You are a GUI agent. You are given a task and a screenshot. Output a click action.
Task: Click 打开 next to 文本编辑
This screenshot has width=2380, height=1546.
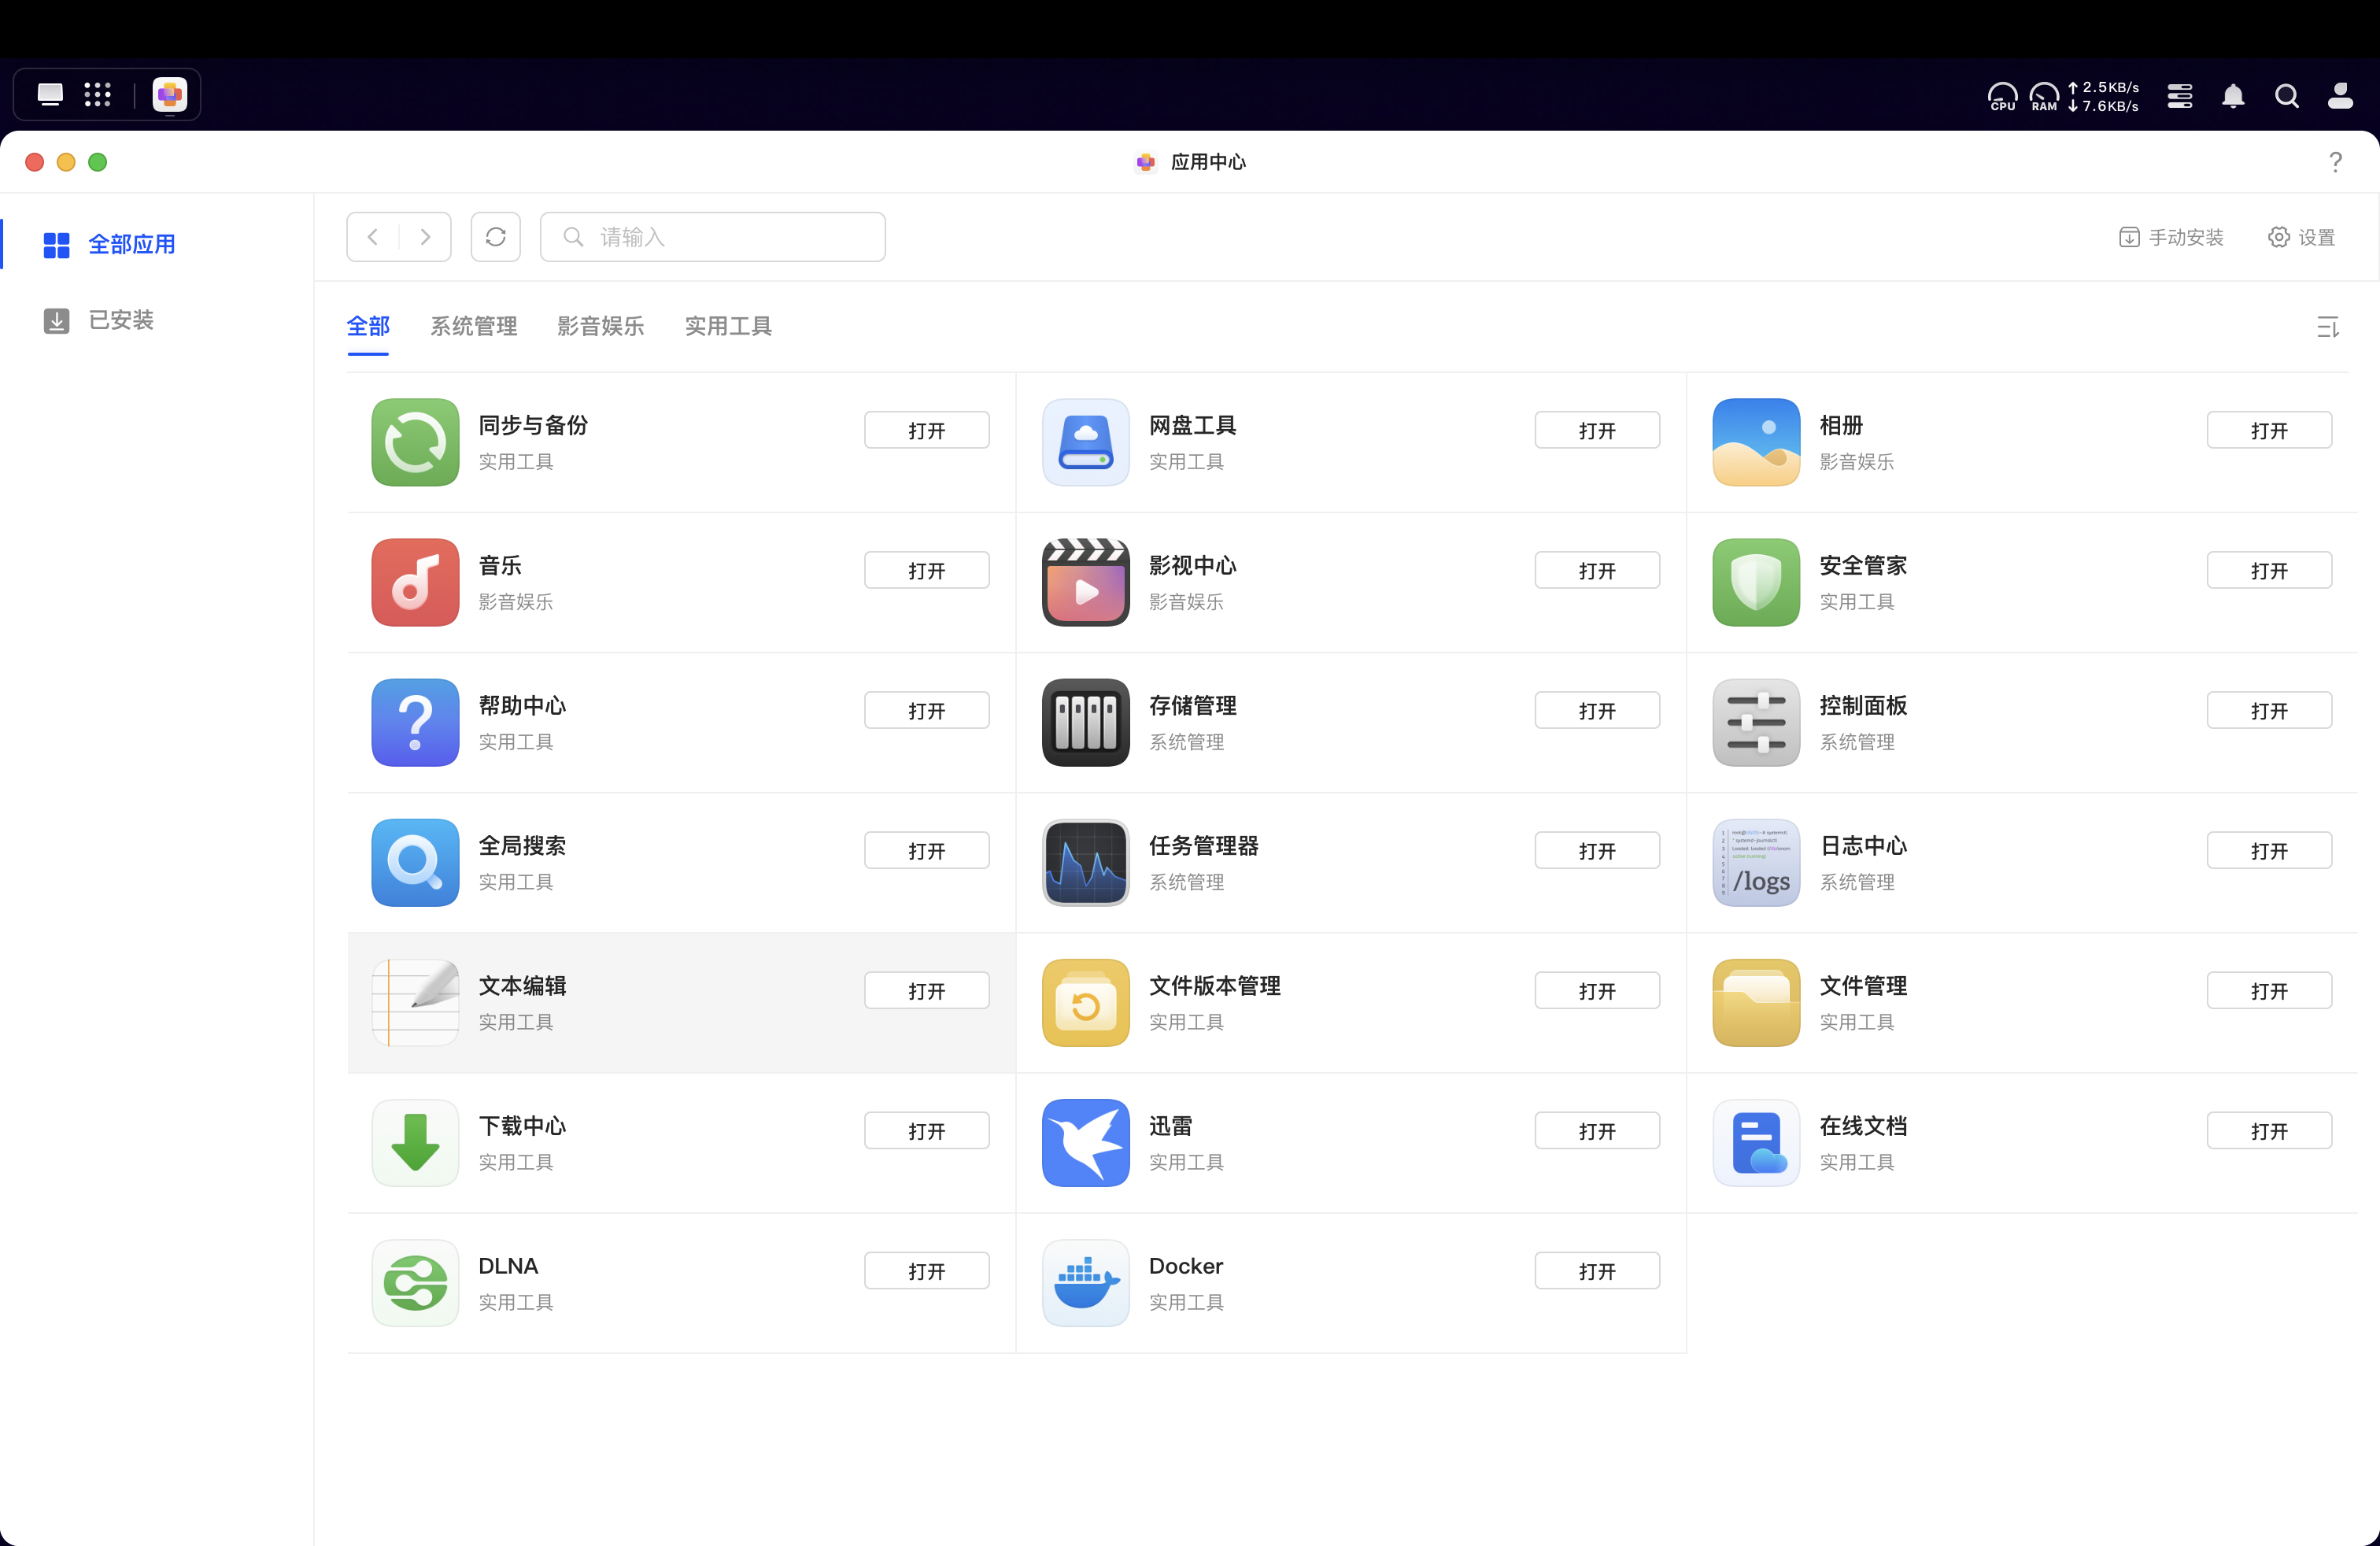pyautogui.click(x=926, y=991)
